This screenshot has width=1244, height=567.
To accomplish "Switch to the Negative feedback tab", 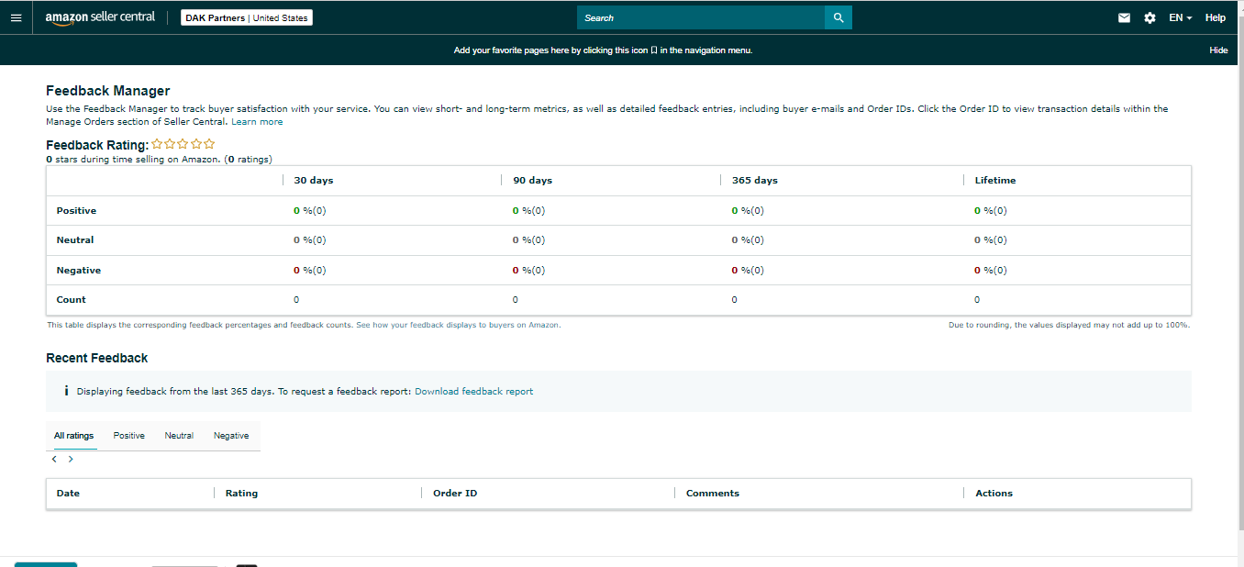I will click(x=231, y=436).
